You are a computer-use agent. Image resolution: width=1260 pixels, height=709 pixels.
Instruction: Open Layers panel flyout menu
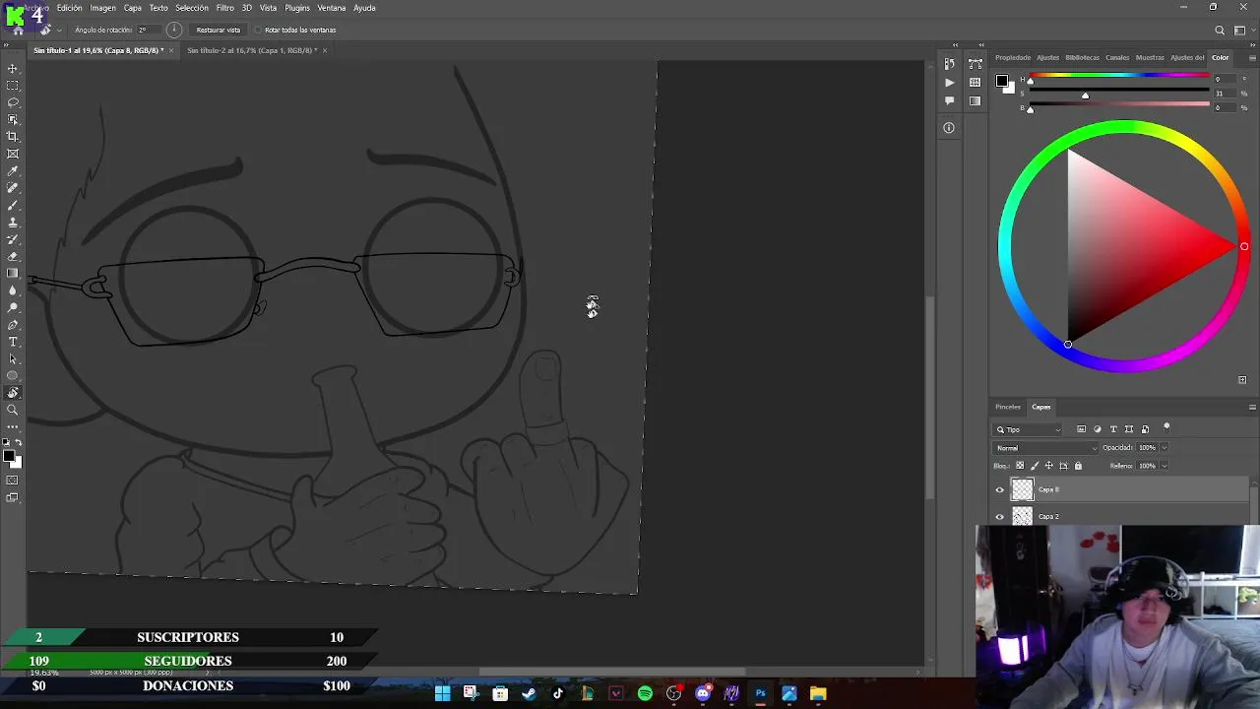1252,407
